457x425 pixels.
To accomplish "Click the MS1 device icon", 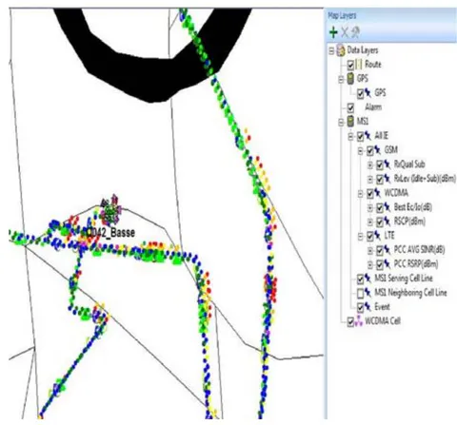I will 350,122.
